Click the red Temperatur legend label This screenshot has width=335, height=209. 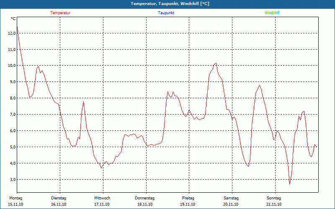click(x=60, y=13)
